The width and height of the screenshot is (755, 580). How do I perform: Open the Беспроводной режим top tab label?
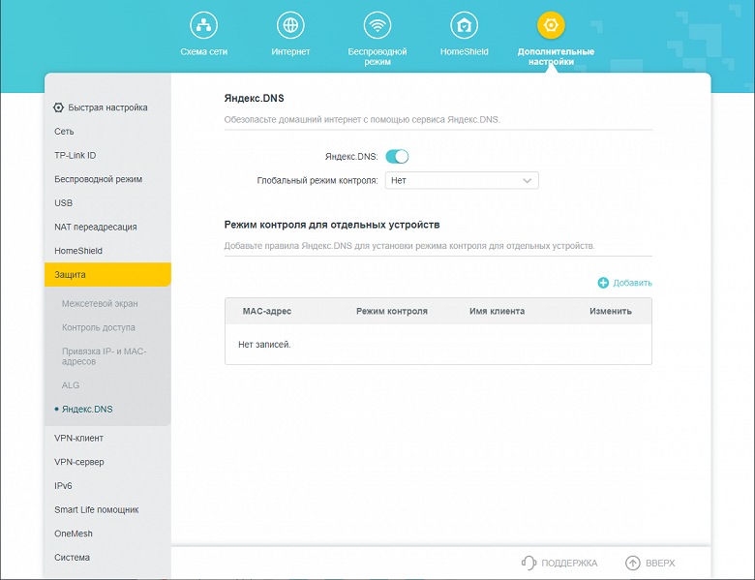click(x=377, y=56)
